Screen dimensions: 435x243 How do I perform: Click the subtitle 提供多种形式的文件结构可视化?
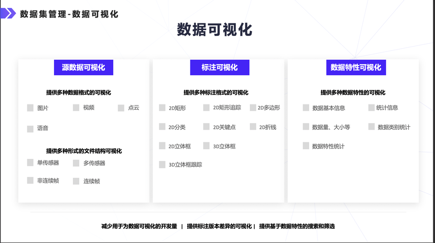click(84, 151)
